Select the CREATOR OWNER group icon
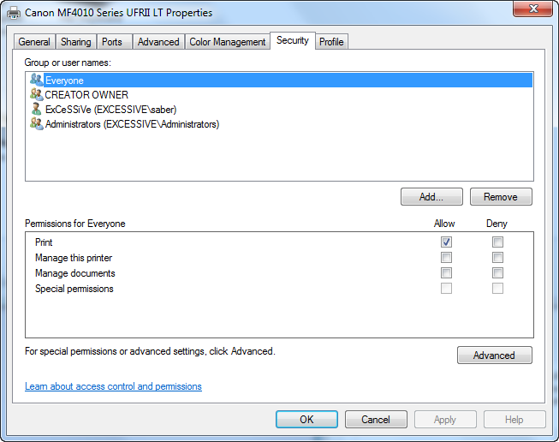The width and height of the screenshot is (559, 442). coord(36,94)
